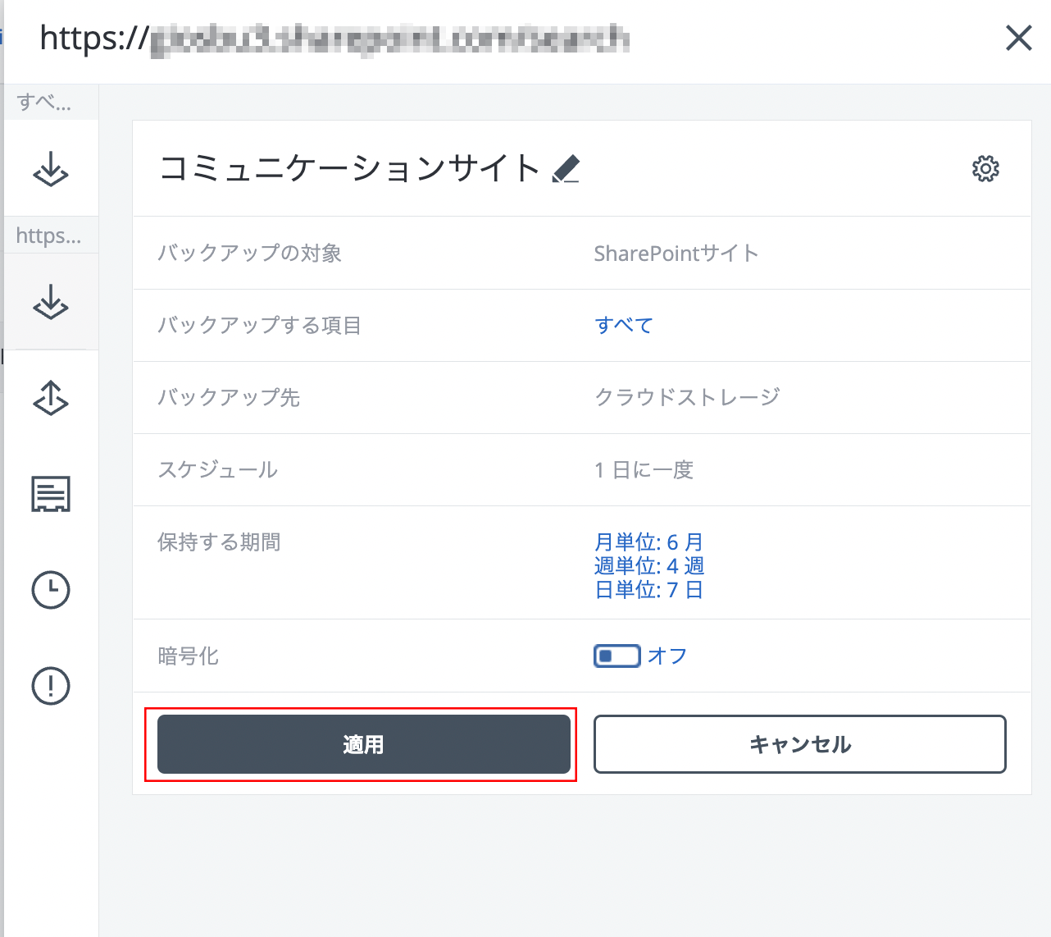Open 日単位: 7 日 retention link
Screen dimensions: 1051x937
pyautogui.click(x=648, y=590)
